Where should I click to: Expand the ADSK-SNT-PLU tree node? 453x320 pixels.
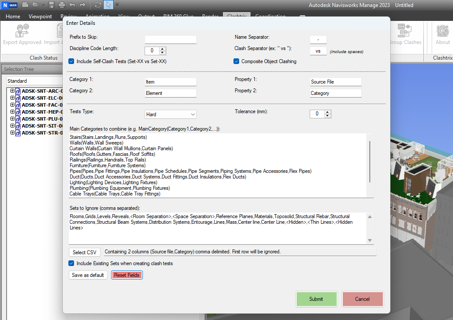pos(12,118)
